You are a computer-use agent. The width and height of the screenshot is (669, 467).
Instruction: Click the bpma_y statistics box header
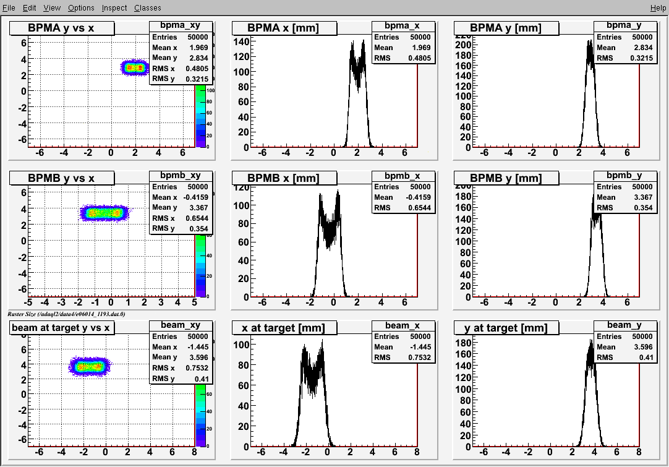(624, 25)
